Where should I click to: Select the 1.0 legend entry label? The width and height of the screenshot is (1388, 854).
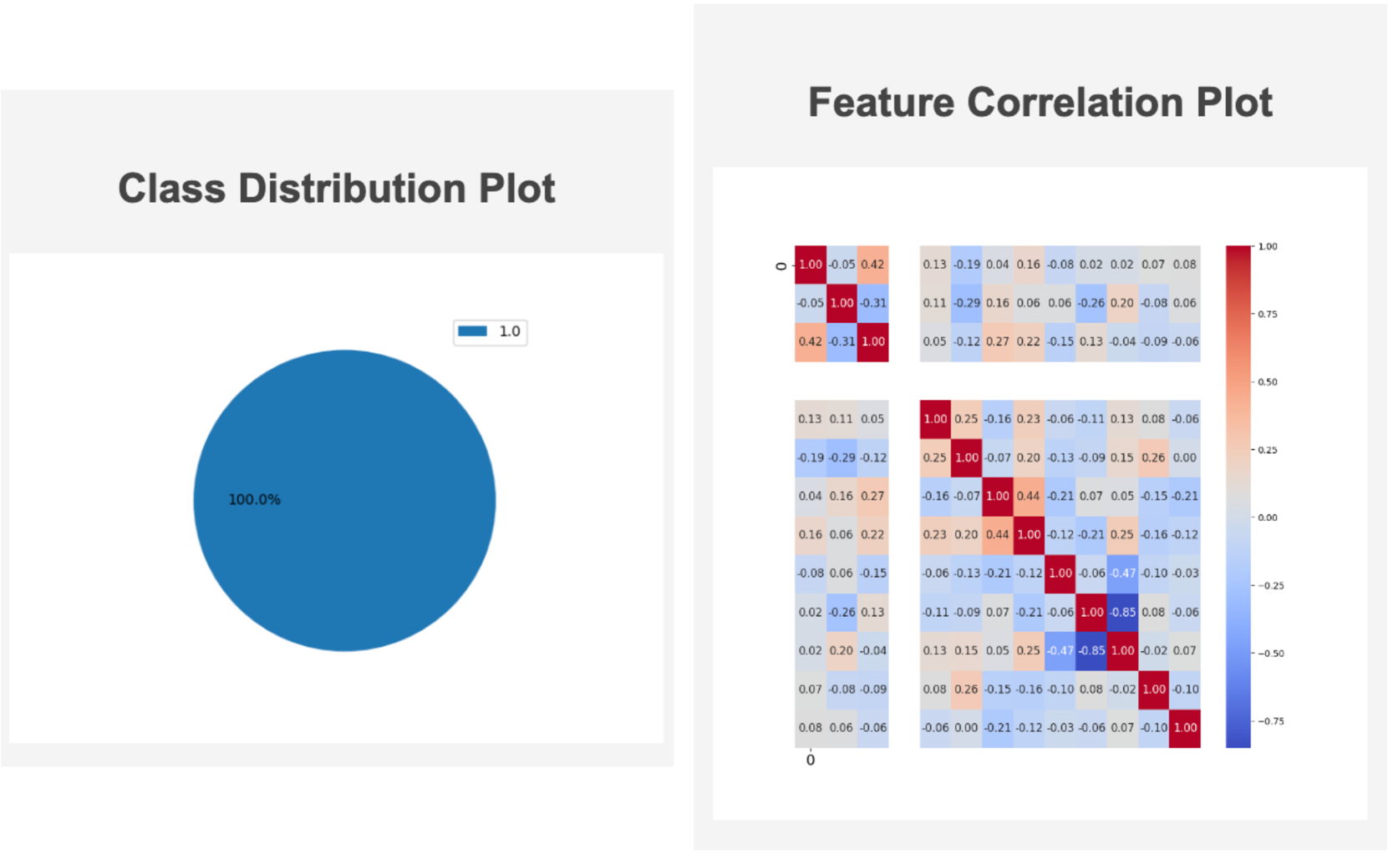pos(509,331)
